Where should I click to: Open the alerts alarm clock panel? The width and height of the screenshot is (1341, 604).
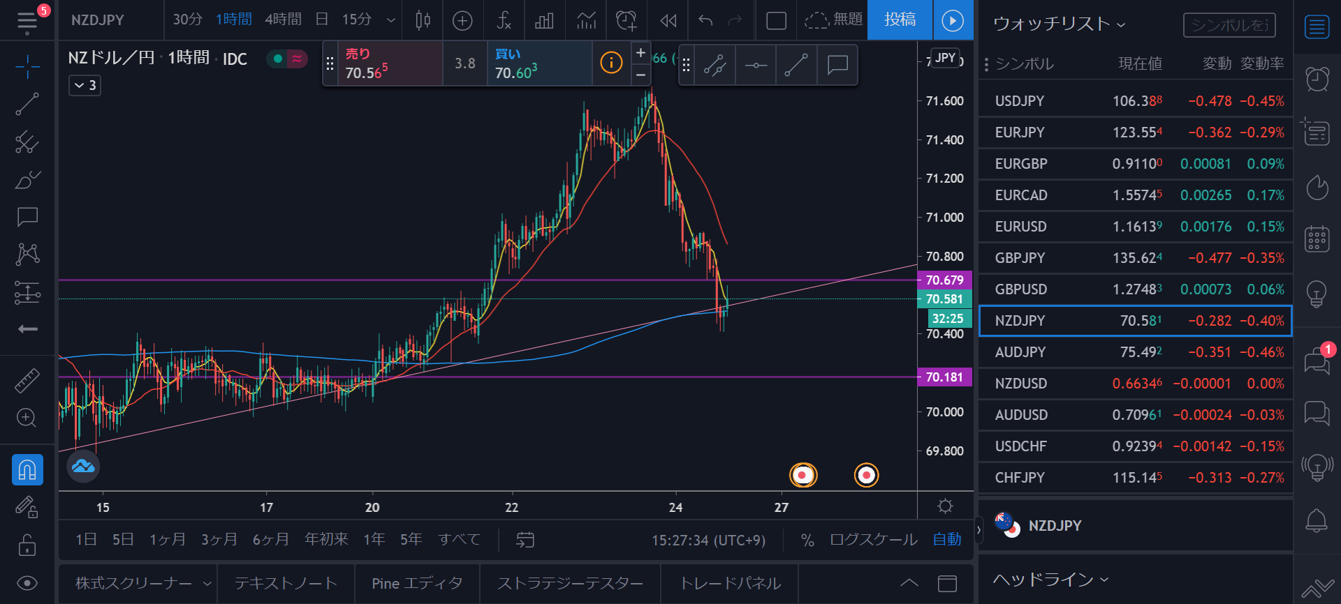click(x=1317, y=79)
